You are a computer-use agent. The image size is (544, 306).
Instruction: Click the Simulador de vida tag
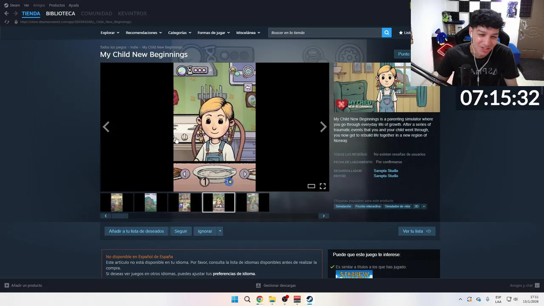pyautogui.click(x=397, y=207)
